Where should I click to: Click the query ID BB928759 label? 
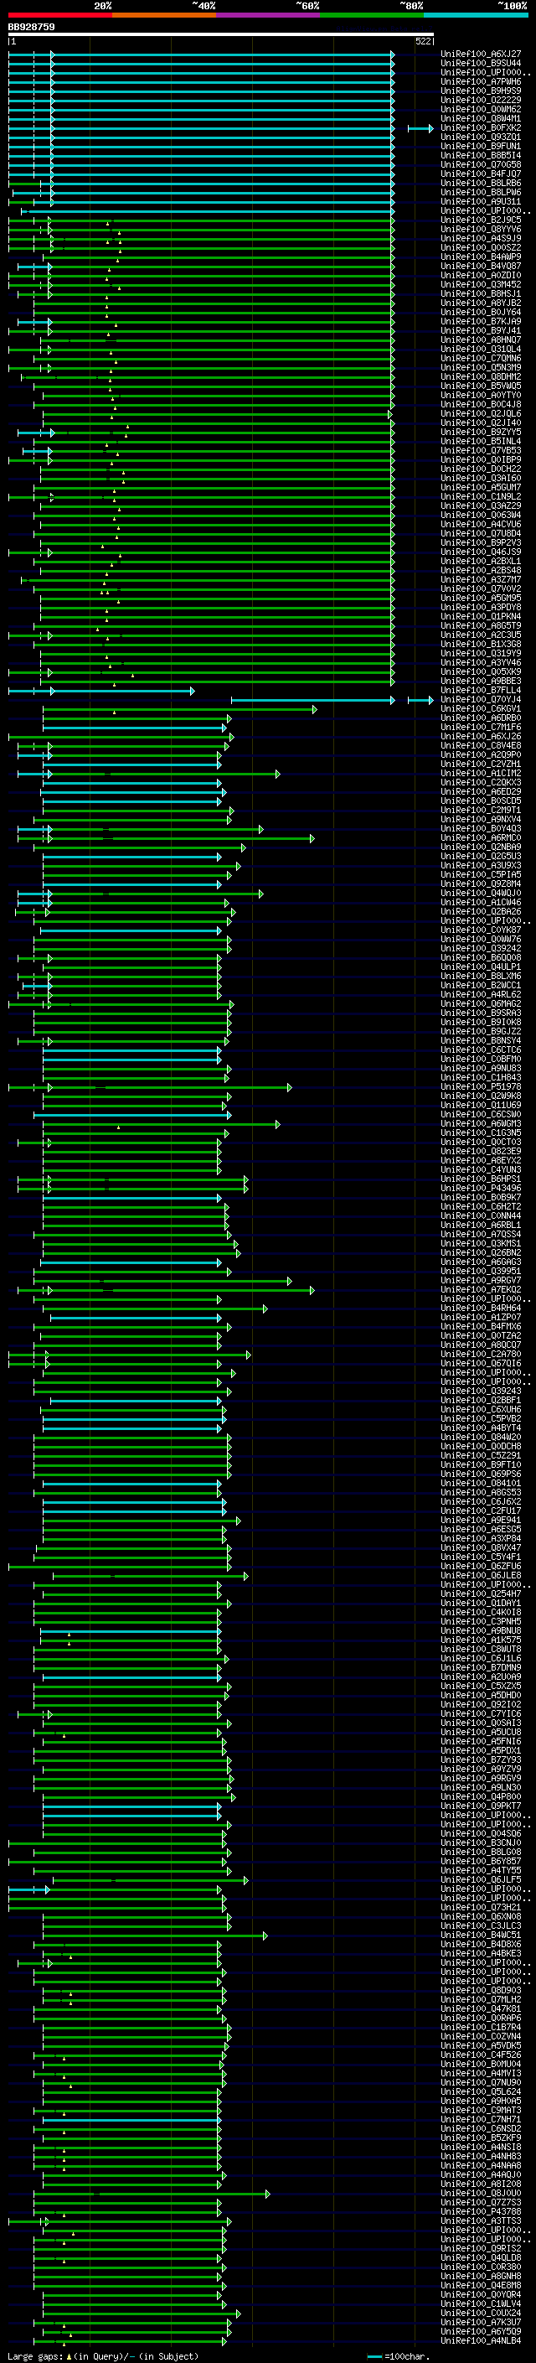tap(31, 28)
